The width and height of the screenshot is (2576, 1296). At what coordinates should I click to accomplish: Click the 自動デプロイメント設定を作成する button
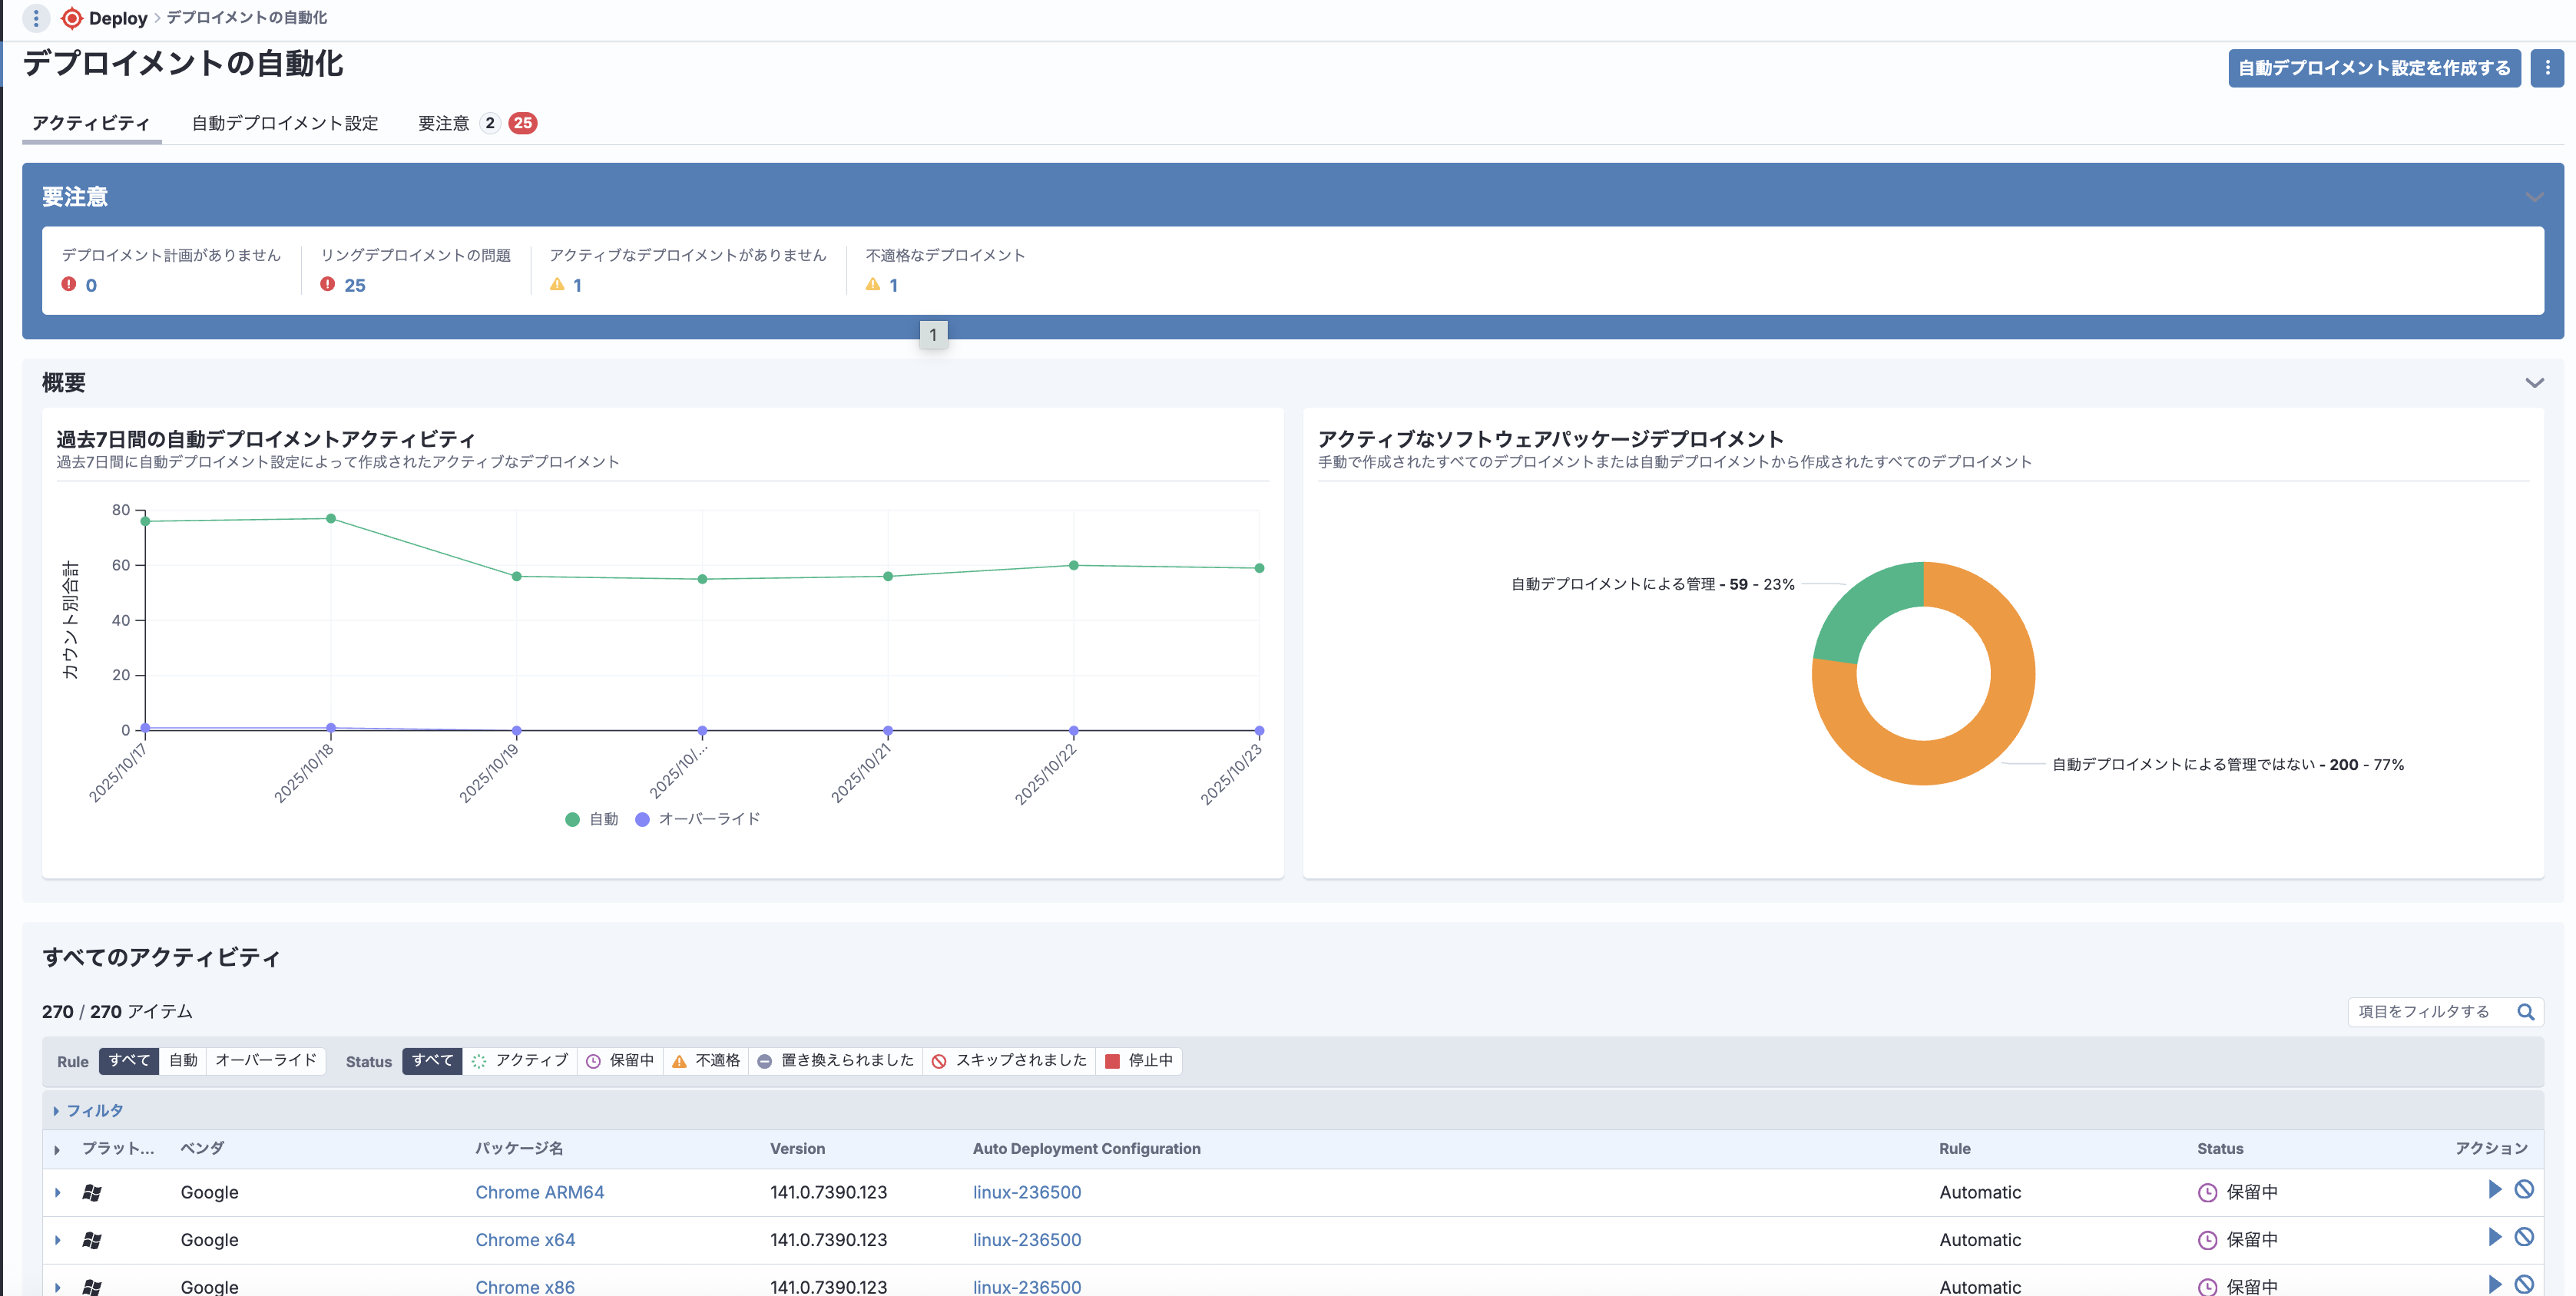tap(2373, 68)
